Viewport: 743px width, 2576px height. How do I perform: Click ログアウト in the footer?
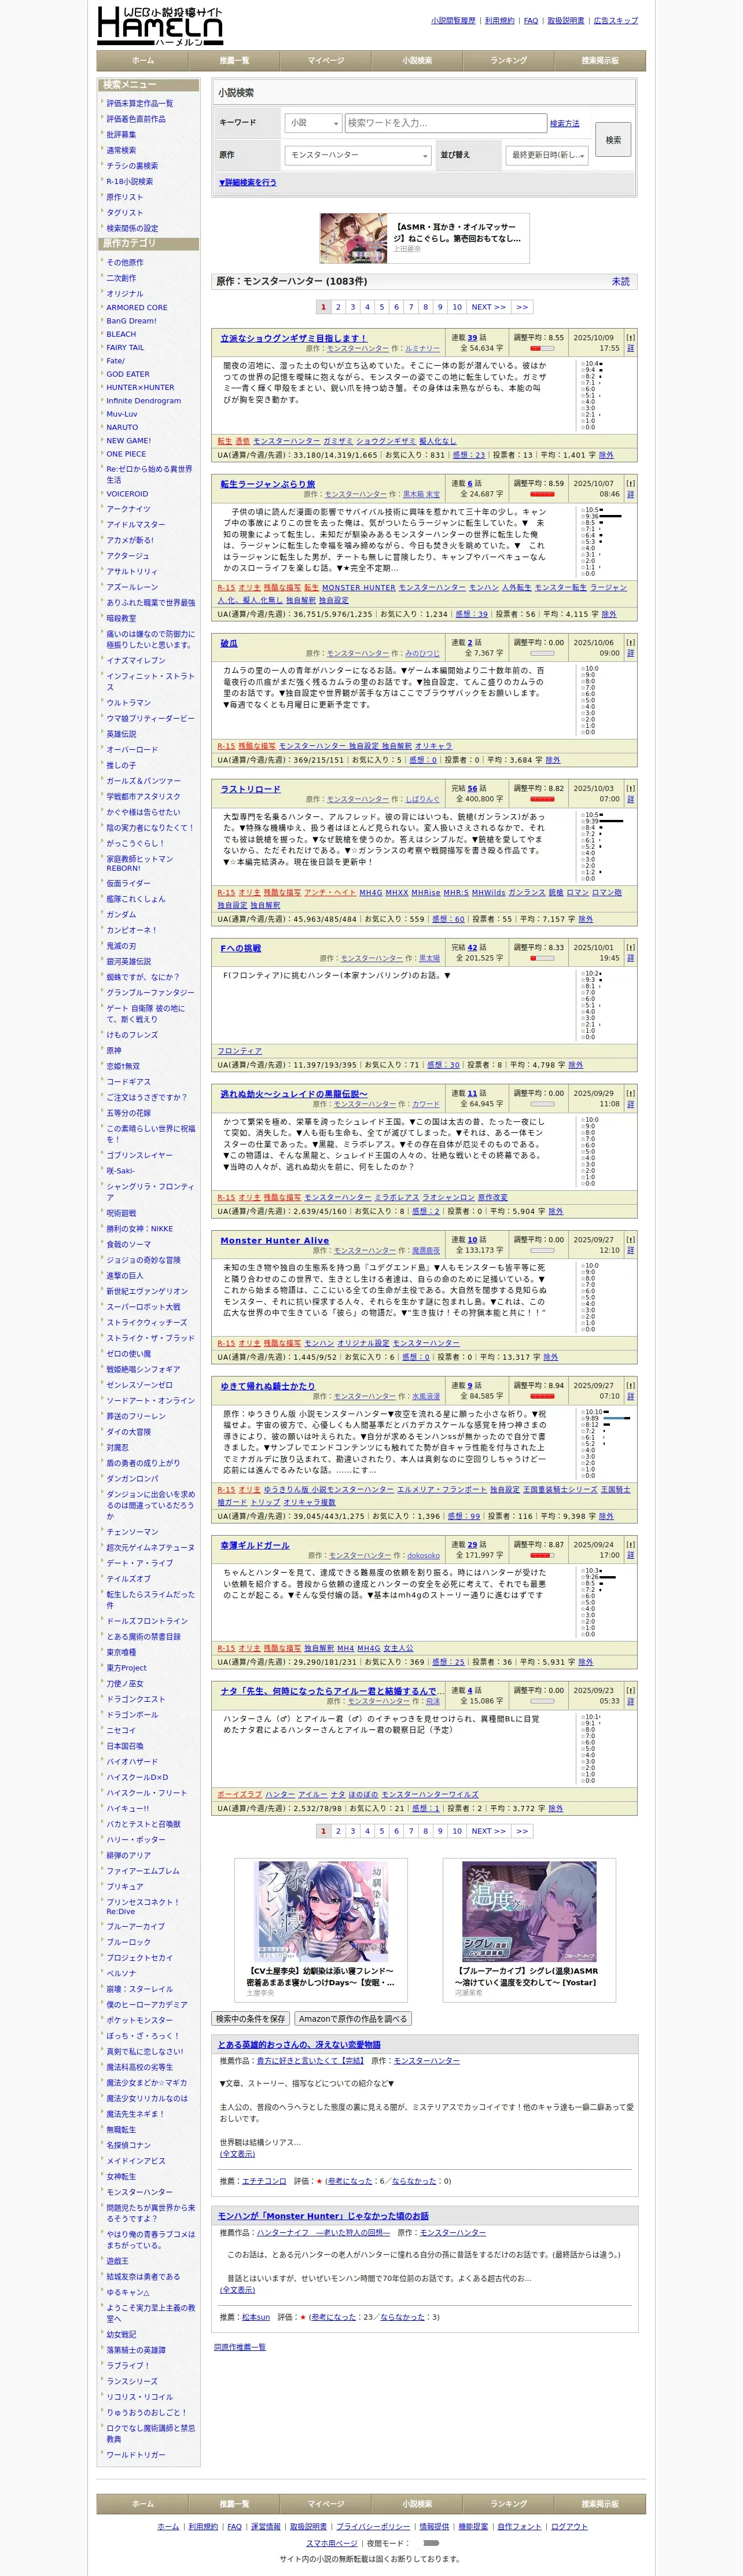click(x=569, y=2526)
